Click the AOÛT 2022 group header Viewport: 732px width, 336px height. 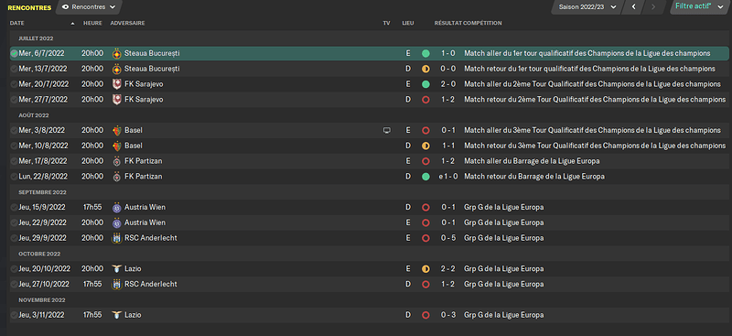point(34,115)
